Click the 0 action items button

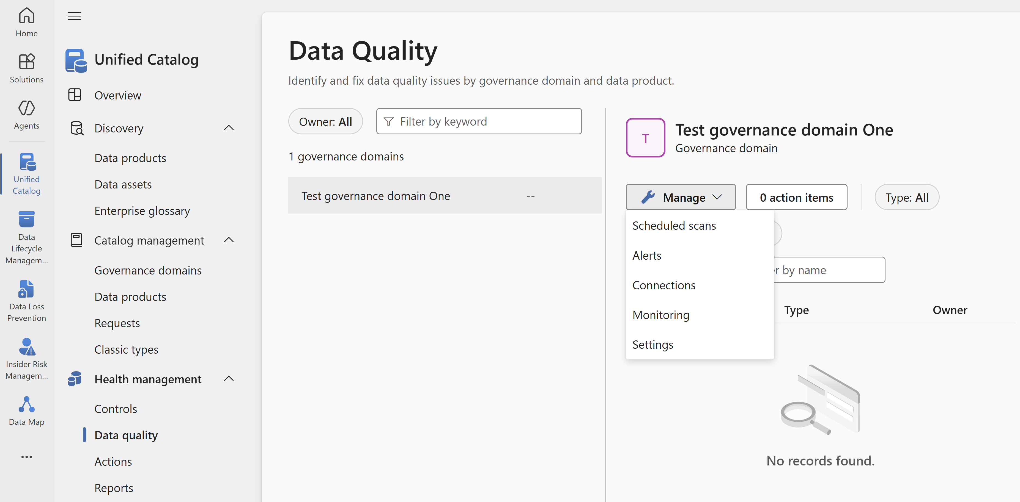(796, 197)
